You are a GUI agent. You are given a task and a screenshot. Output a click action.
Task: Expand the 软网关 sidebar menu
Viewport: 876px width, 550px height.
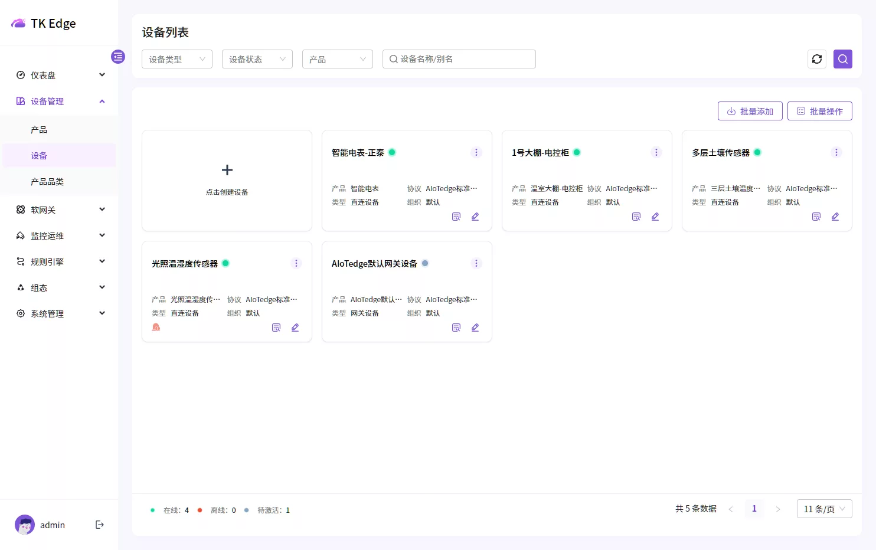59,209
